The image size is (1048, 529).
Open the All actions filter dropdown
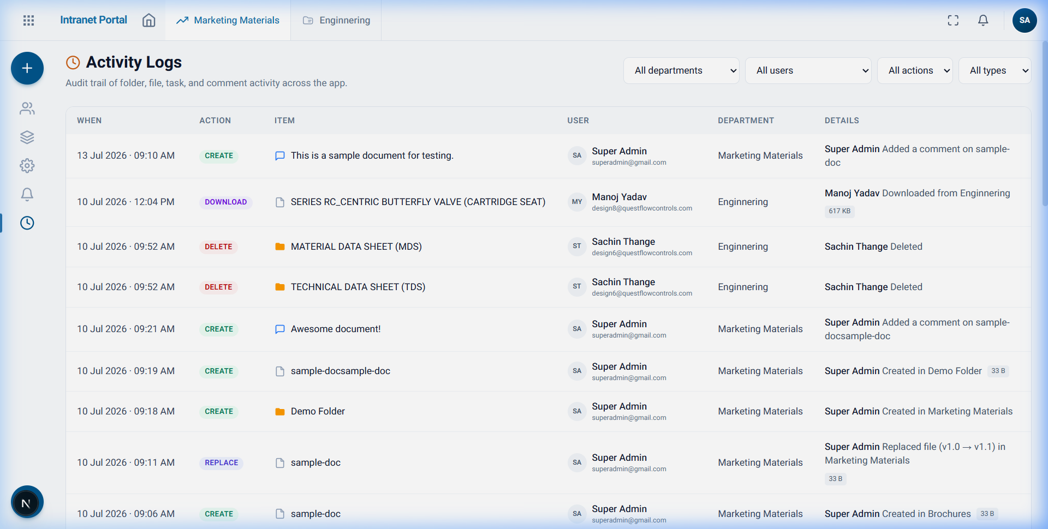[915, 70]
